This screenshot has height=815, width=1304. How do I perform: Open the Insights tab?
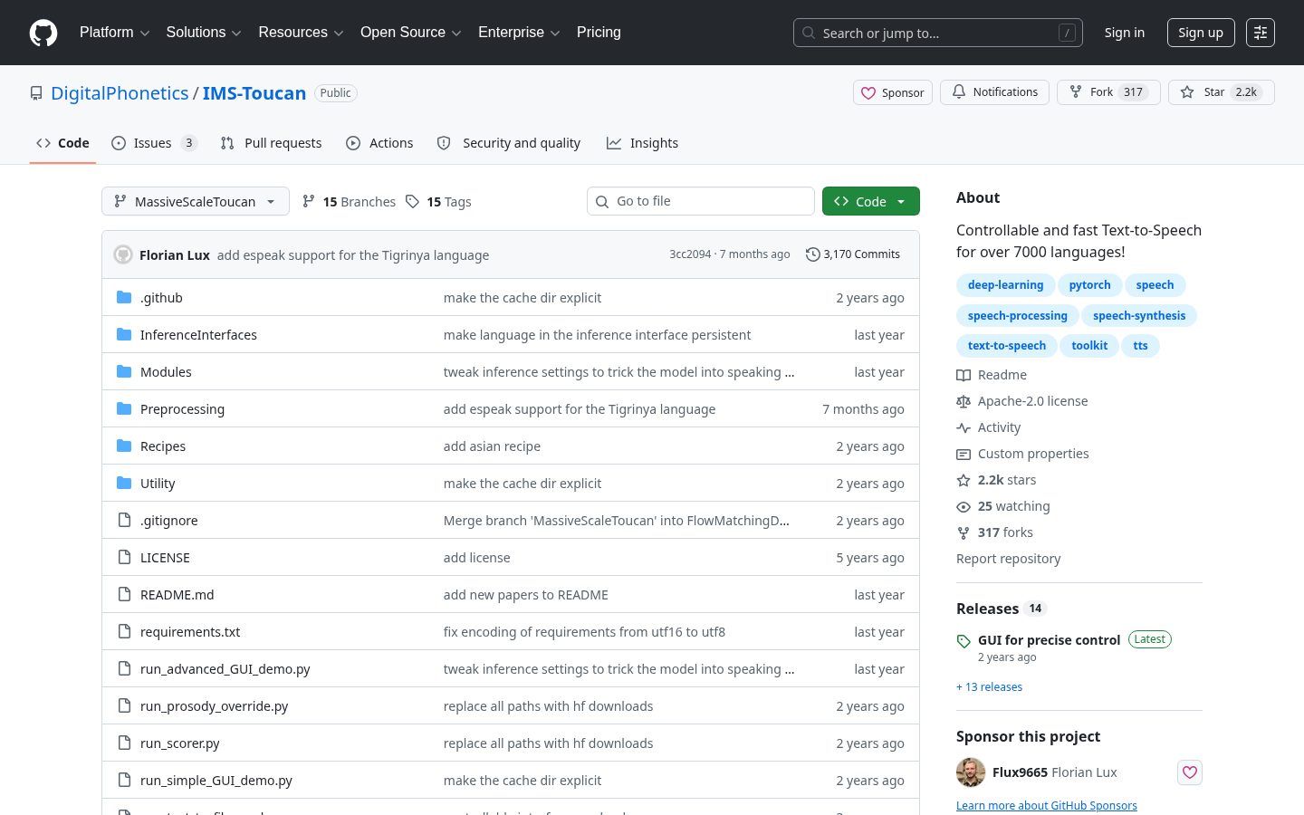point(642,143)
